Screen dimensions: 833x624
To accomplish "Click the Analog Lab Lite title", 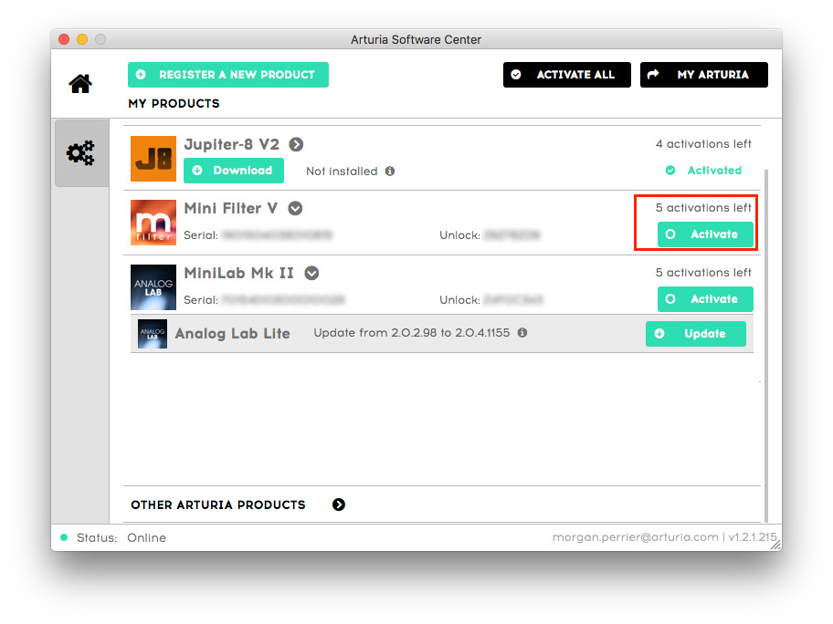I will 233,334.
